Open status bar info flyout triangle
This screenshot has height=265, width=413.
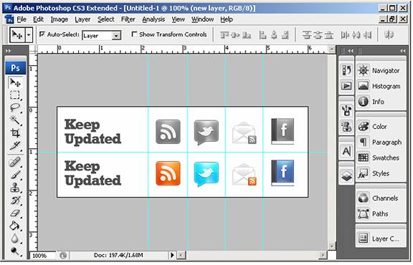172,255
